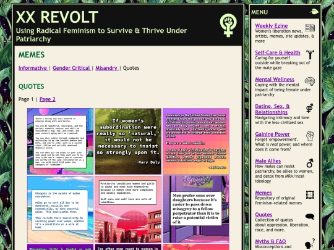Open the Quotes link in sidebar menu
Screen dimensions: 334x250
coord(263,215)
